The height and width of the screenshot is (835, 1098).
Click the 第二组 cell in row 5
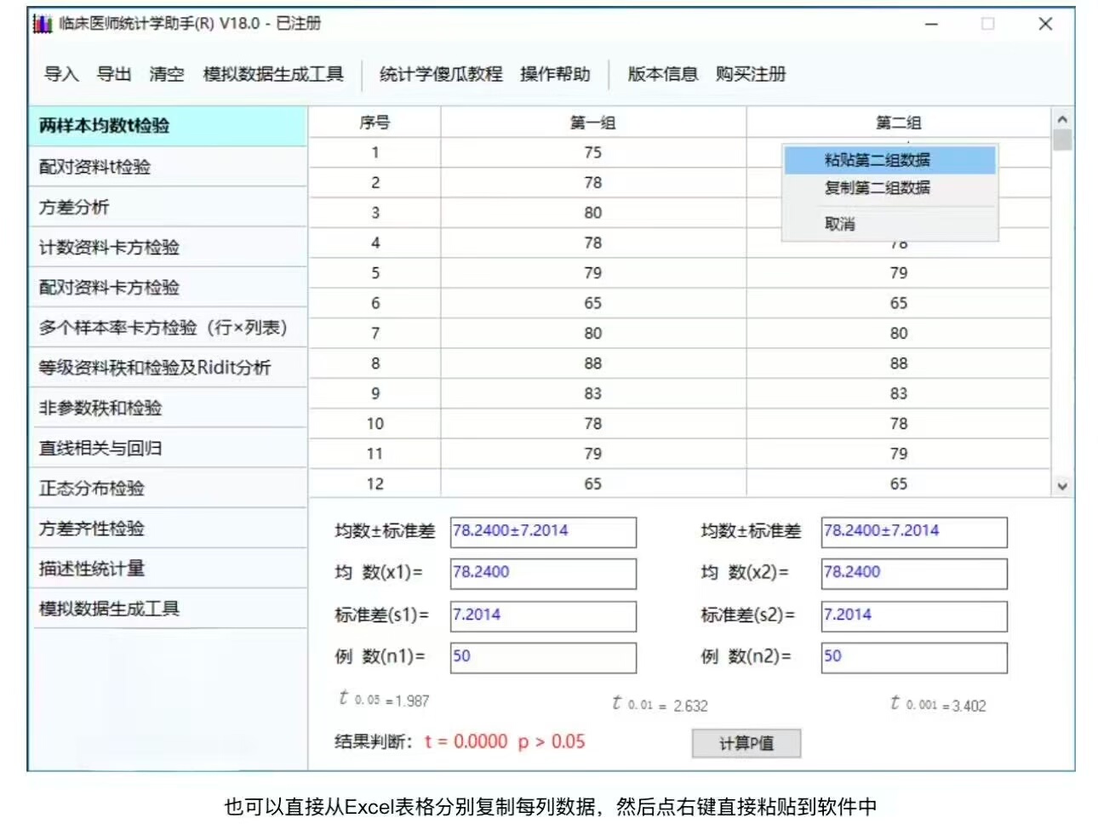(899, 273)
